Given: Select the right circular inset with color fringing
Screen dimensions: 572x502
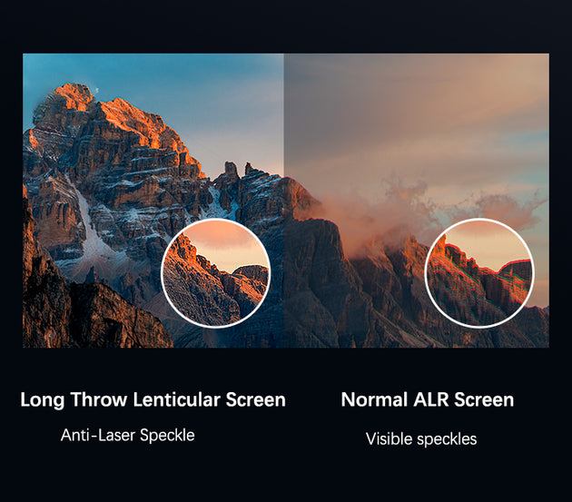Looking at the screenshot, I should (x=479, y=273).
